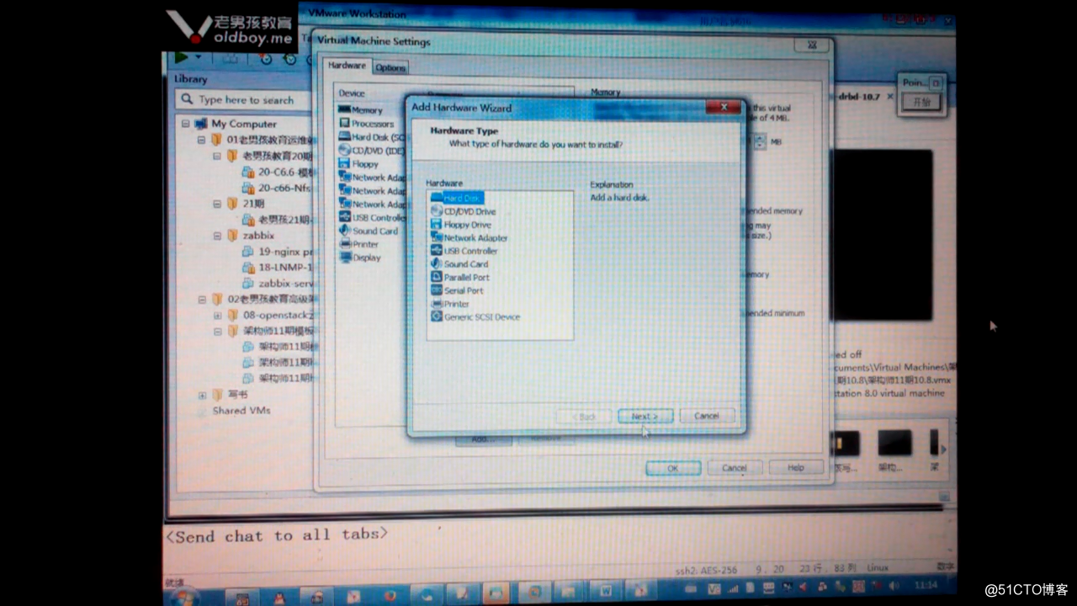
Task: Select Sound Card in the Add Hardware Wizard list
Action: click(x=459, y=264)
